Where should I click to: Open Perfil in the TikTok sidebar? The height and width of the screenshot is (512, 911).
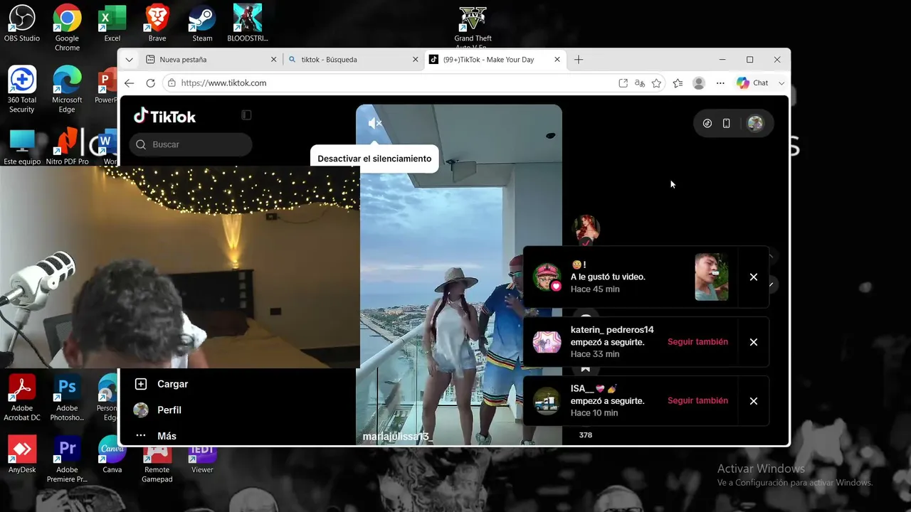tap(158, 410)
